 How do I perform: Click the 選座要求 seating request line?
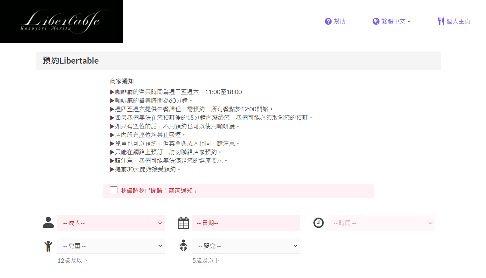169,161
